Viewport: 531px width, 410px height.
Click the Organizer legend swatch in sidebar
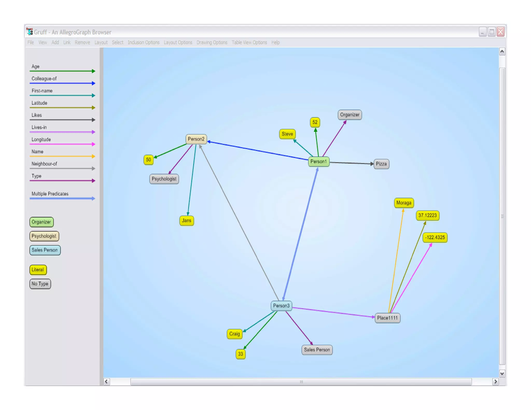pyautogui.click(x=41, y=222)
